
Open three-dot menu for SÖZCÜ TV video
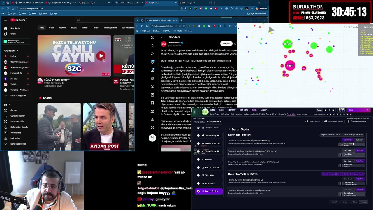tap(110, 80)
